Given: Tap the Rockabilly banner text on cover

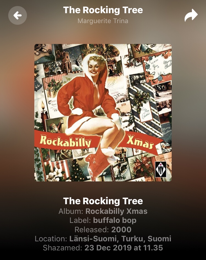Looking at the screenshot, I should [66, 141].
